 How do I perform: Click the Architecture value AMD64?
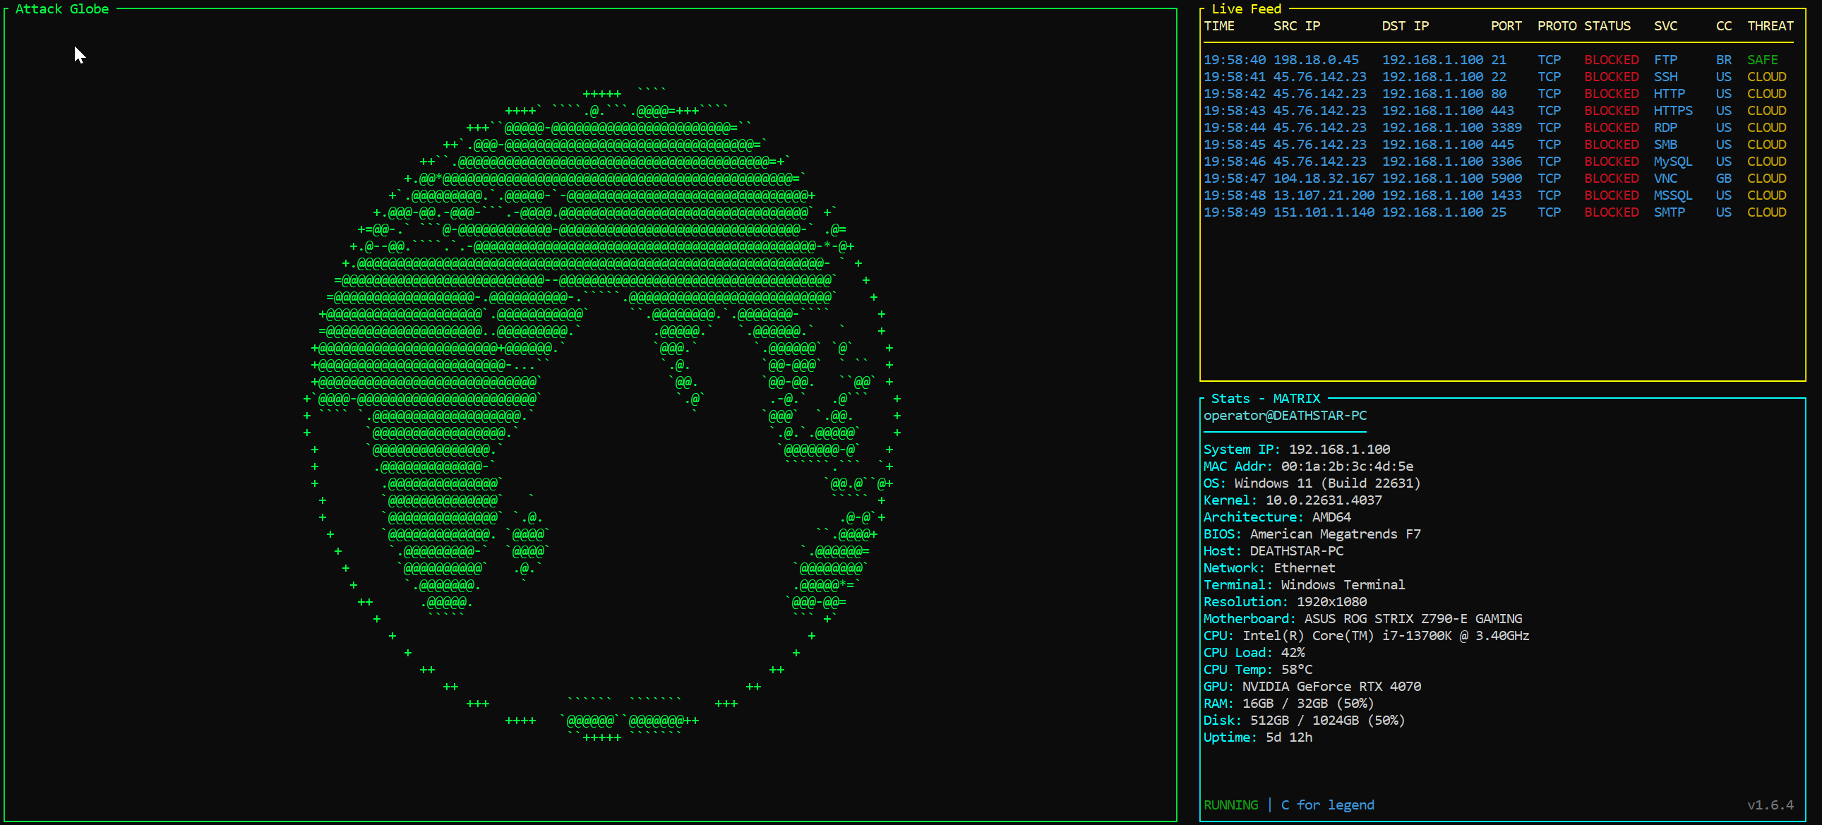(1332, 517)
